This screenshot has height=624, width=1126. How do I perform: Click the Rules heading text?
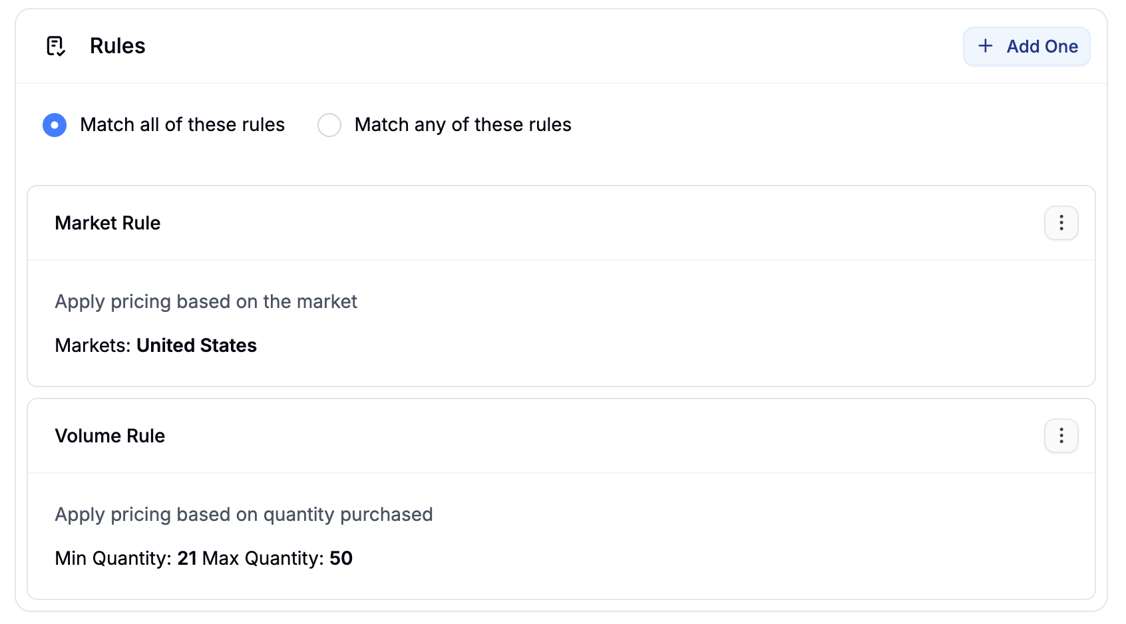(117, 45)
